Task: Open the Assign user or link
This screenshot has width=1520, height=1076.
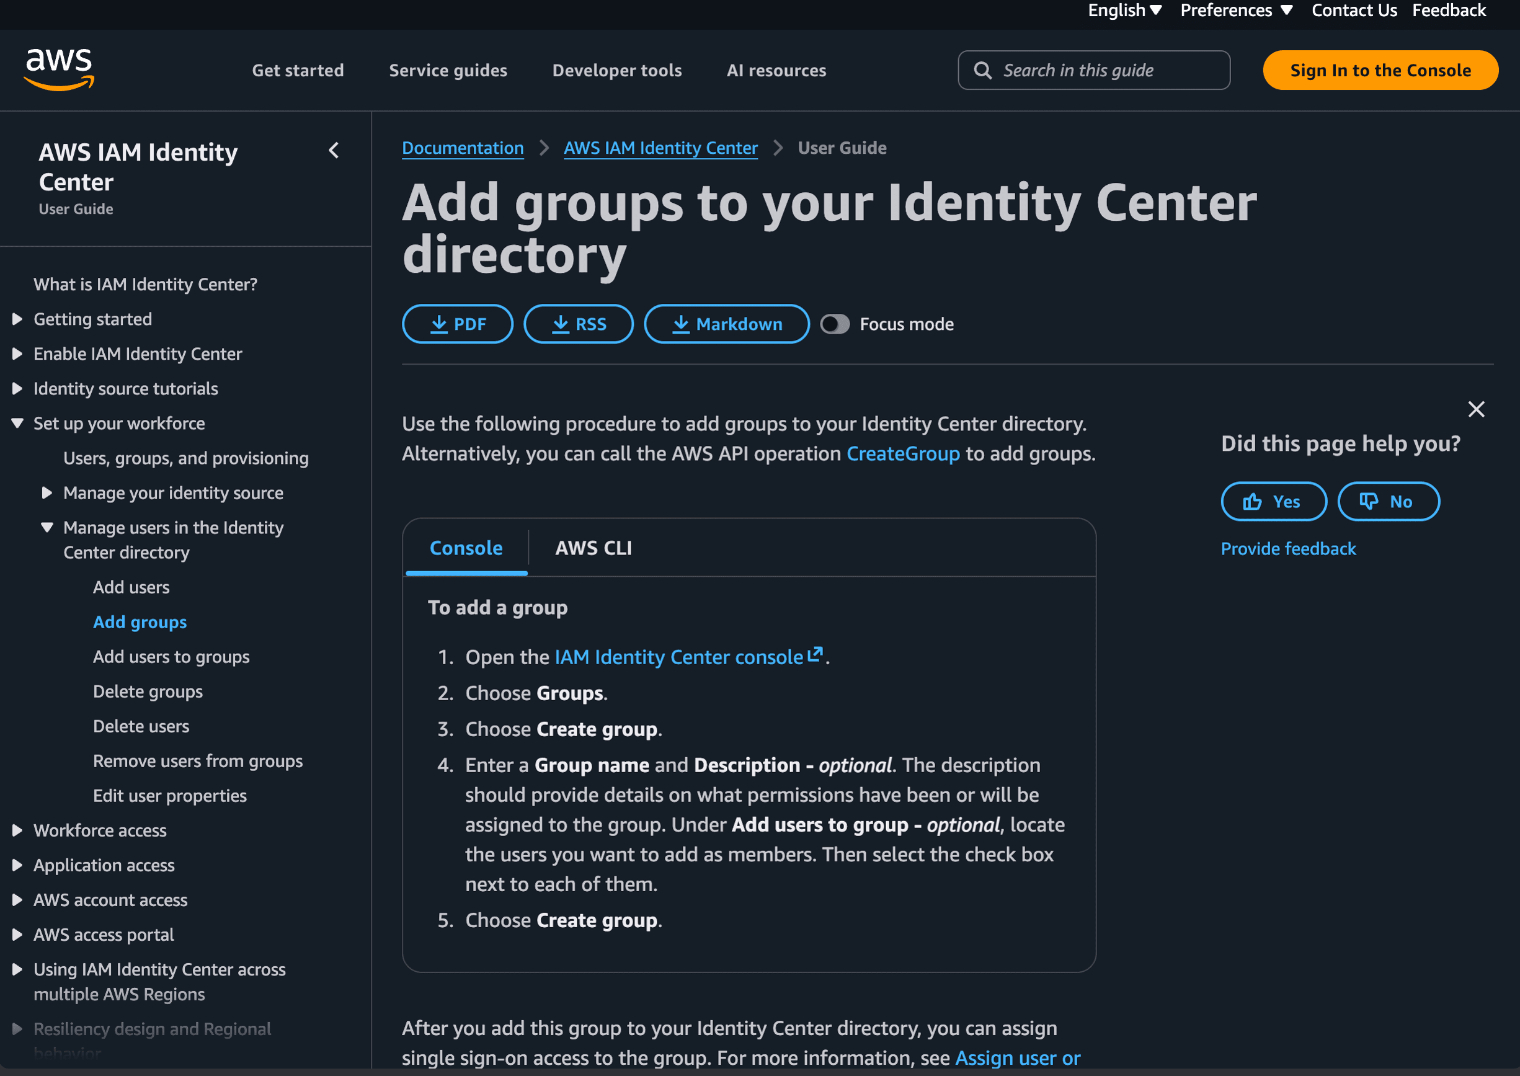Action: [1017, 1058]
